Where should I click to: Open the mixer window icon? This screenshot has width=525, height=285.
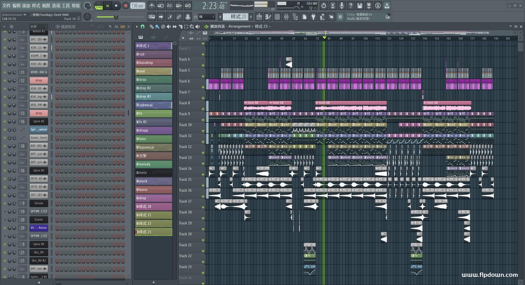click(x=286, y=17)
